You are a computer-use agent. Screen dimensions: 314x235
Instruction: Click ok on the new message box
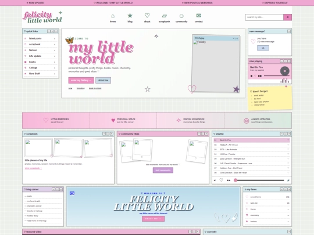click(x=263, y=48)
